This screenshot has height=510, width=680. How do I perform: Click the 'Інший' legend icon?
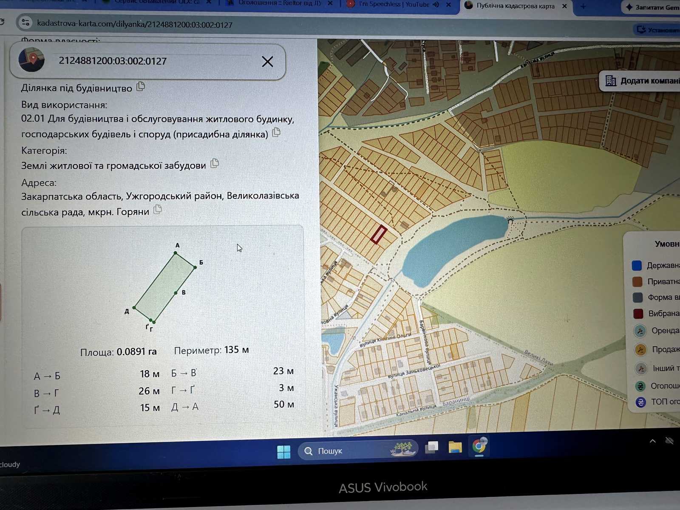(640, 368)
